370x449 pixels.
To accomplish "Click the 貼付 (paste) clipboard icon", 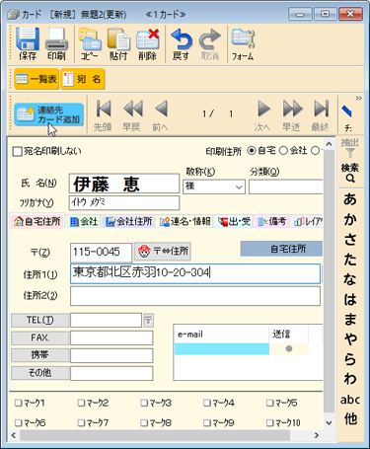I will click(118, 39).
